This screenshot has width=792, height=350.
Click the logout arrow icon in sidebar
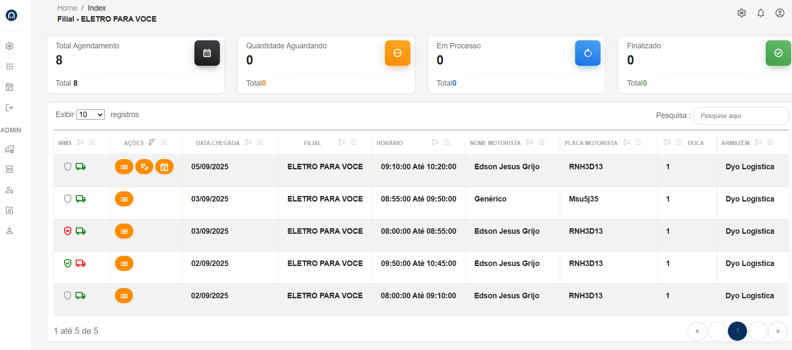(x=9, y=108)
